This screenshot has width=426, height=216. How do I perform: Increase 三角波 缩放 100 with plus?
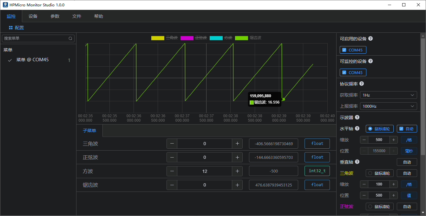tap(394, 184)
